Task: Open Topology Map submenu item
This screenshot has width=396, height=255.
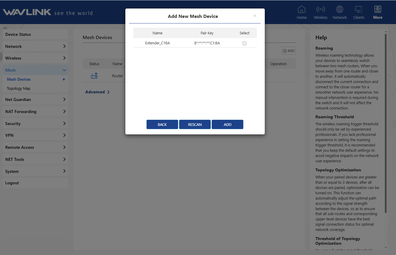Action: click(x=19, y=88)
